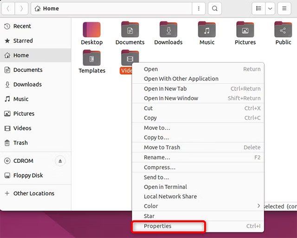The height and width of the screenshot is (238, 297).
Task: Open the hamburger main menu
Action: pos(284,8)
